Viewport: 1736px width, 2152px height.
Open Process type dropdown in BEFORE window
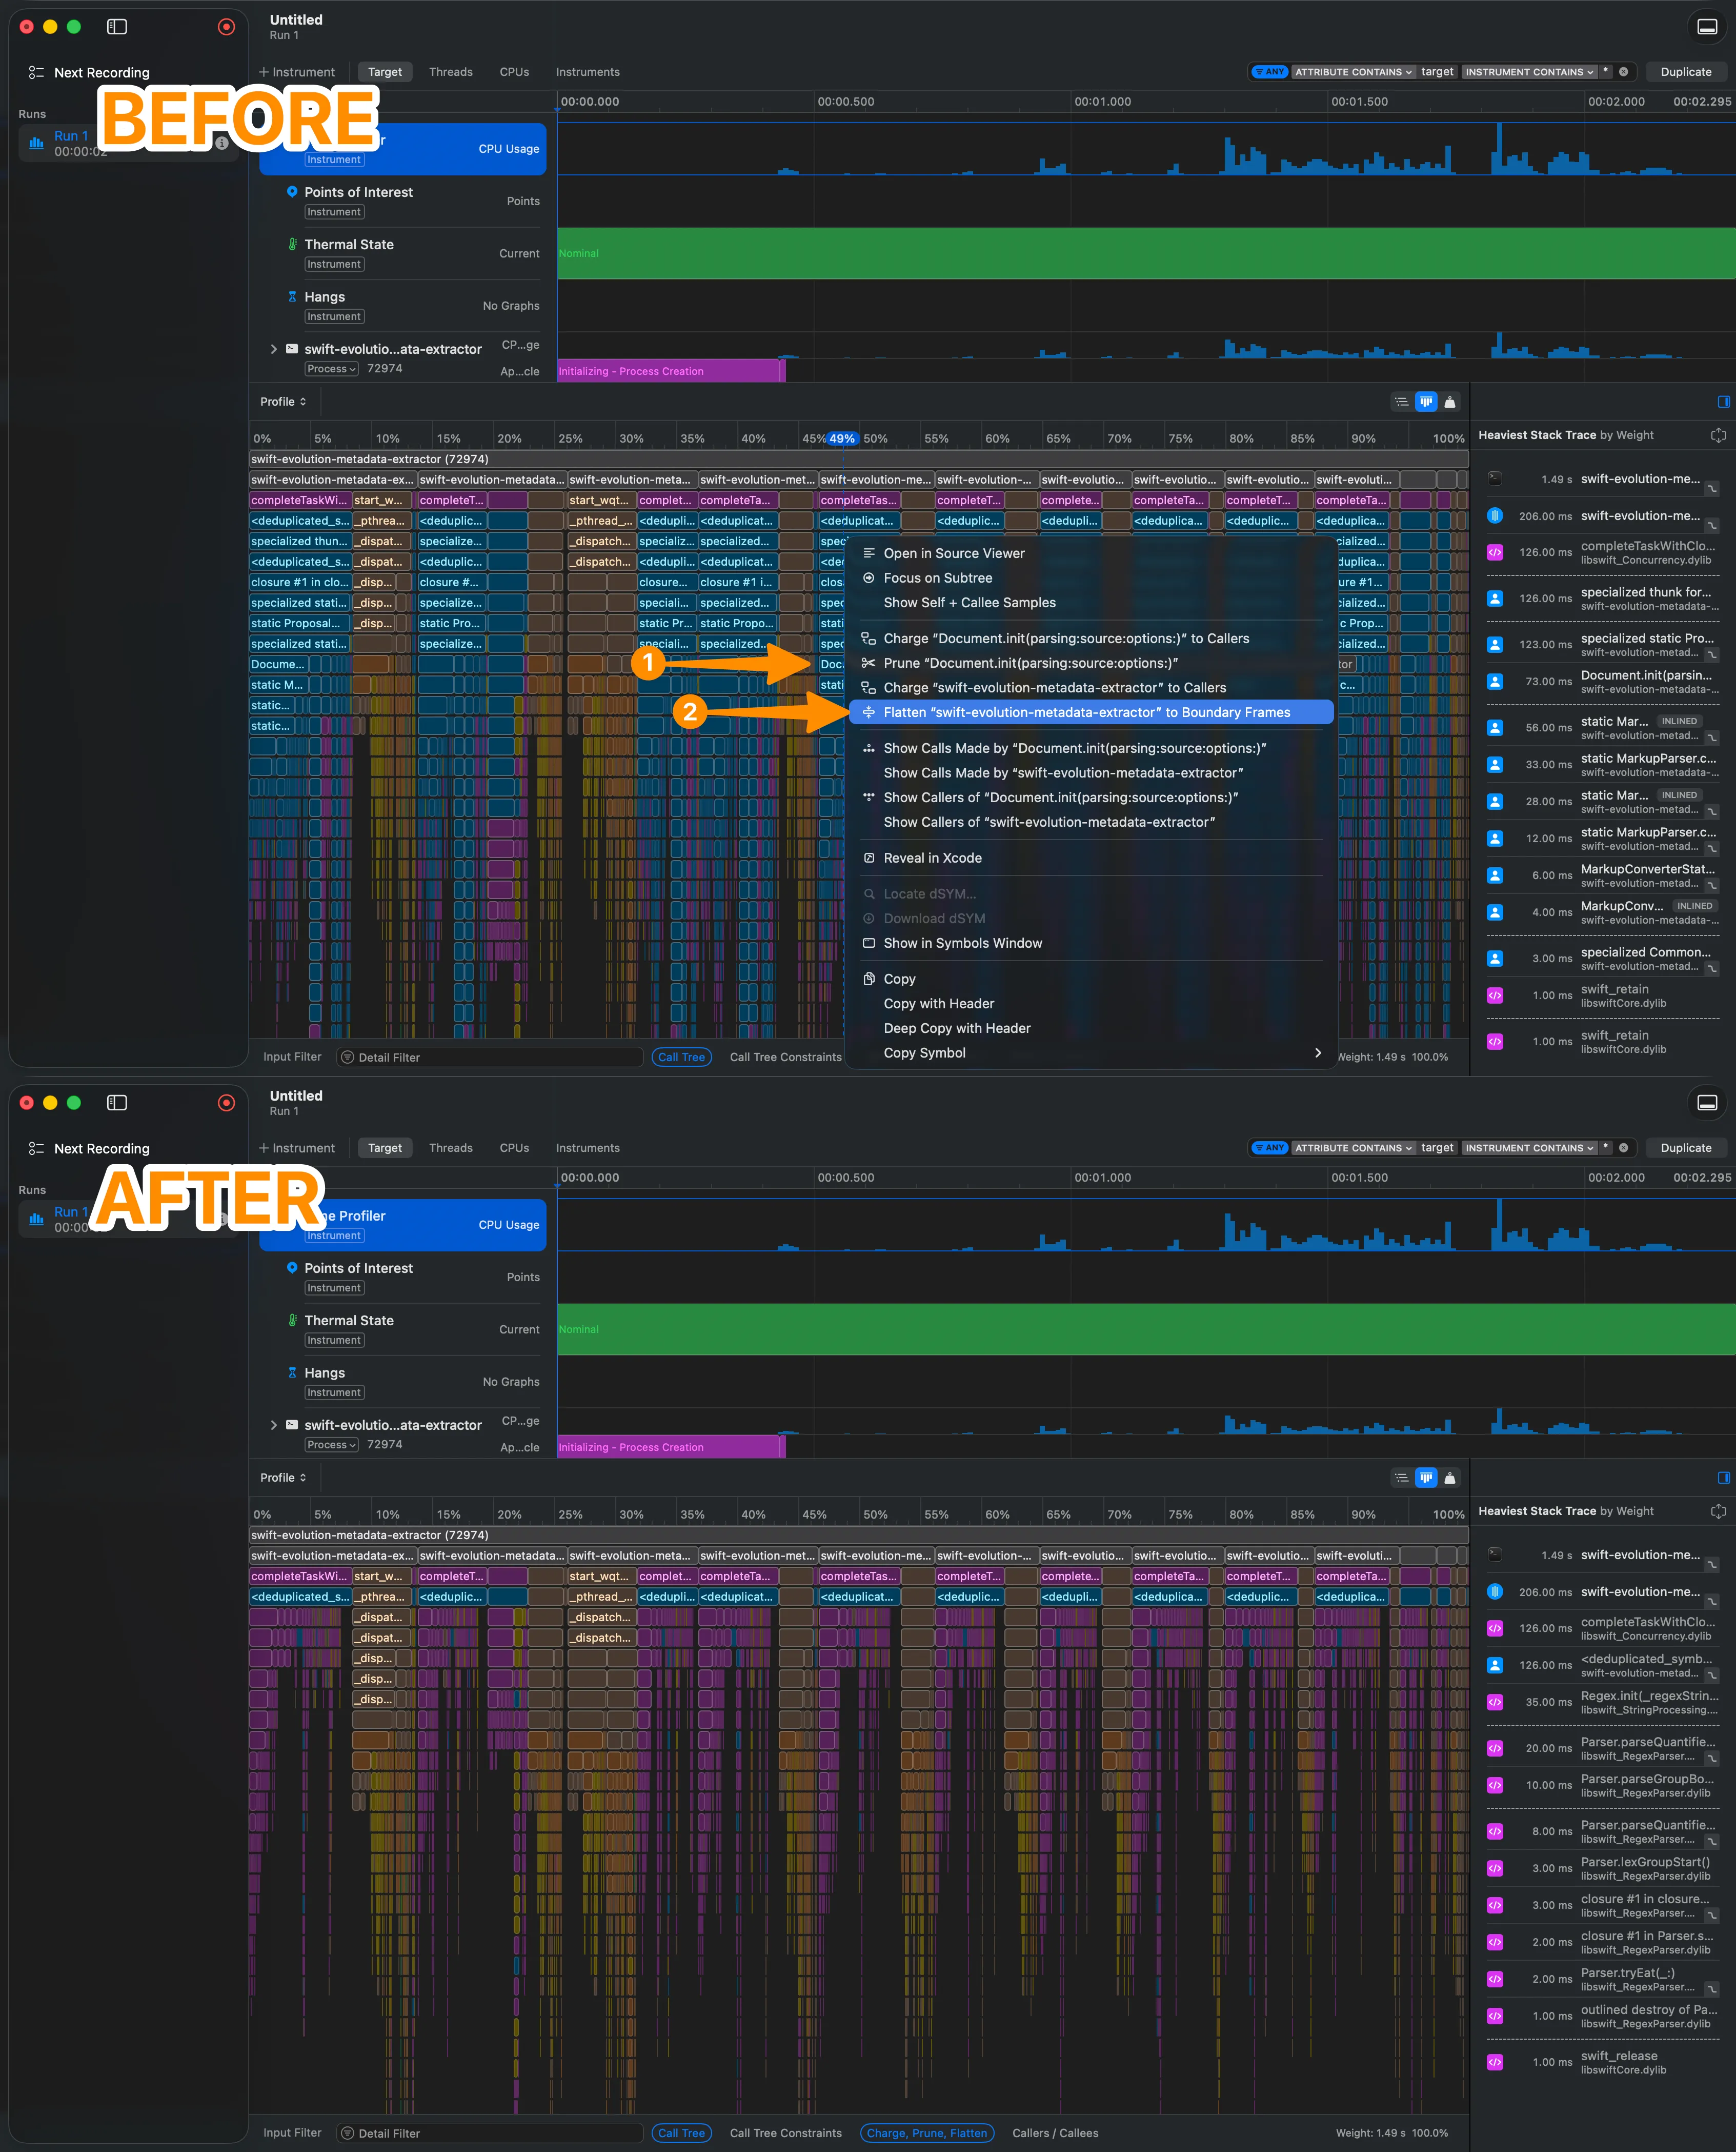(331, 369)
